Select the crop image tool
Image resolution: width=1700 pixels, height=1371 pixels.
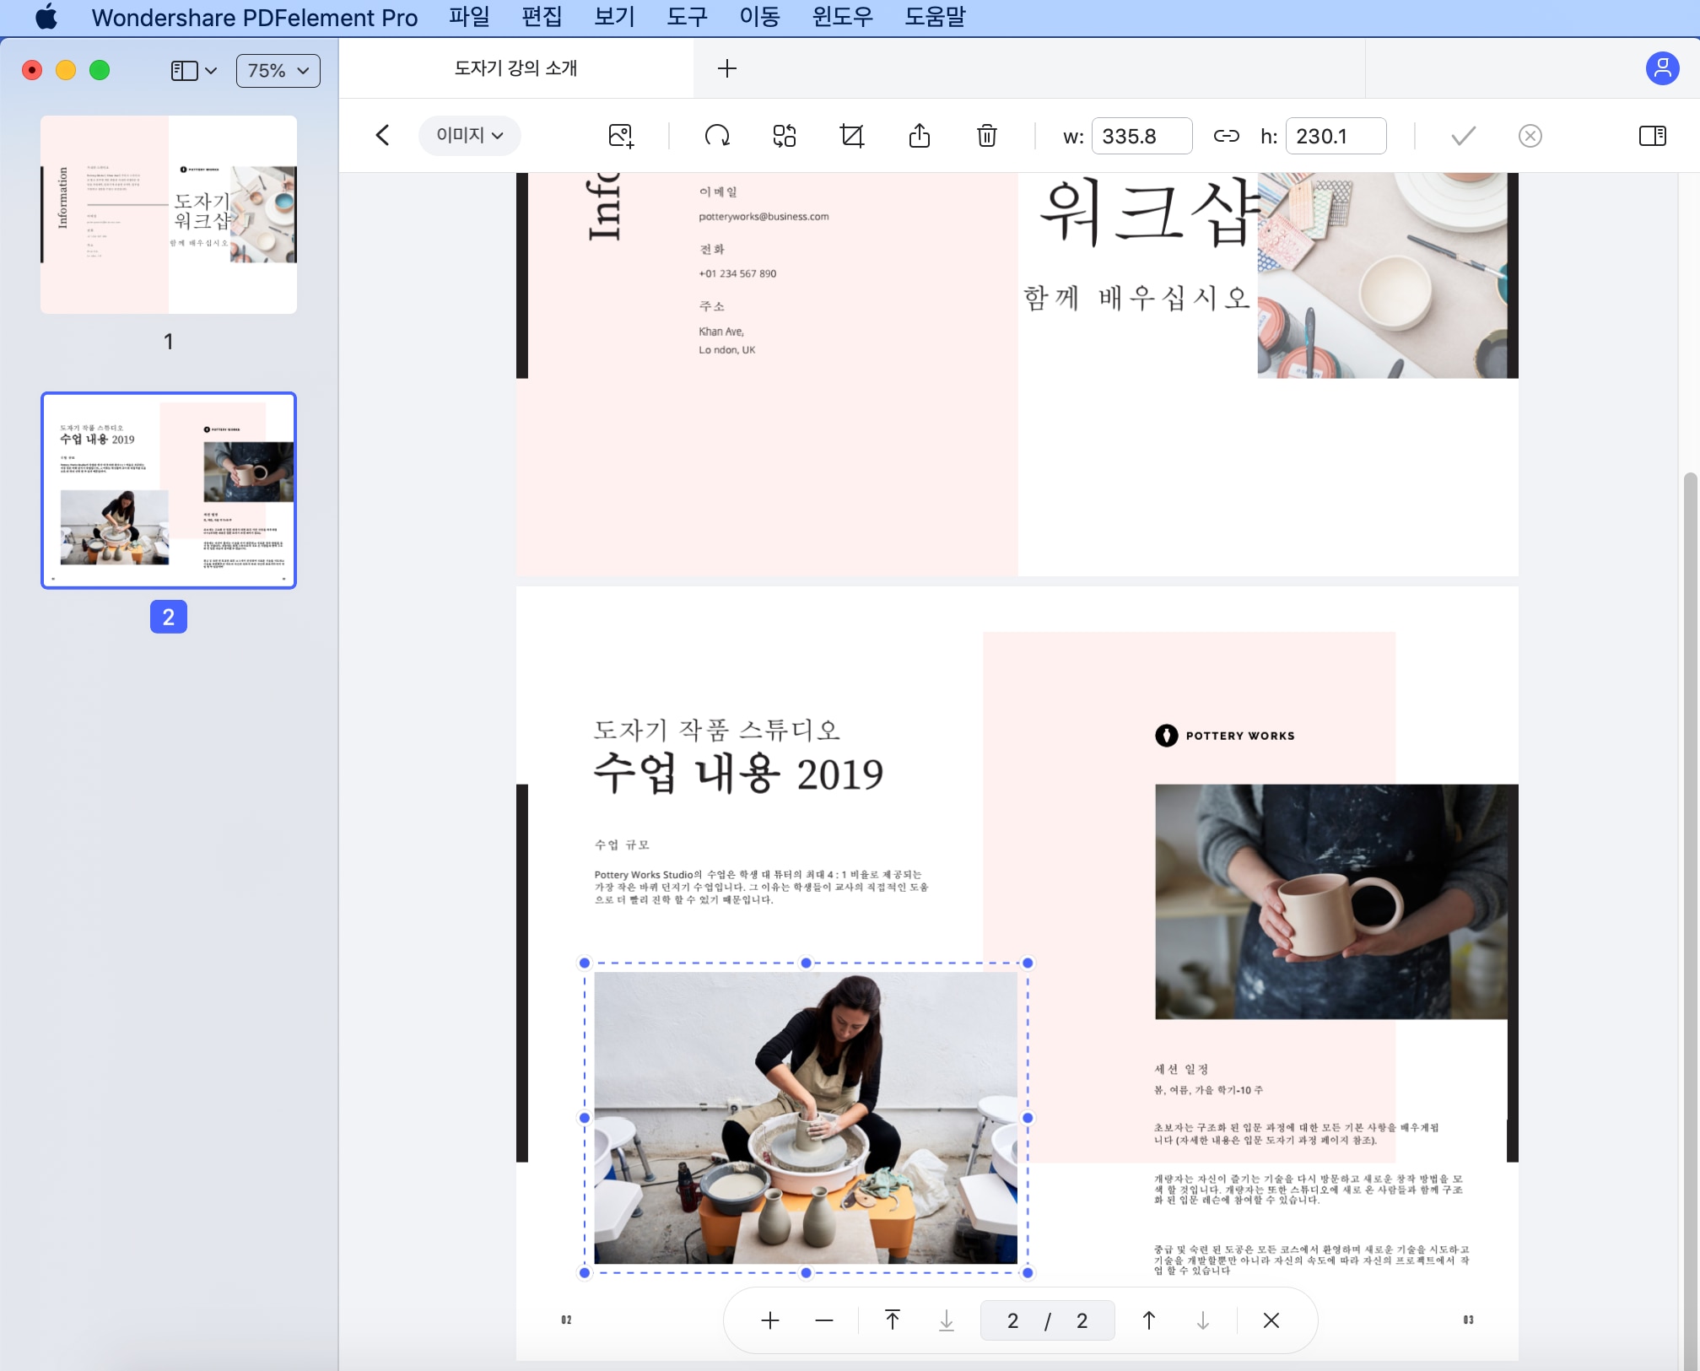click(852, 136)
